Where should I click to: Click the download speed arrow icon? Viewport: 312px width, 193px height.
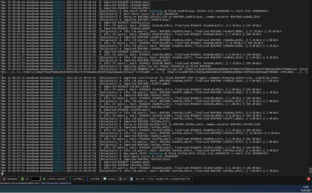click(x=87, y=179)
